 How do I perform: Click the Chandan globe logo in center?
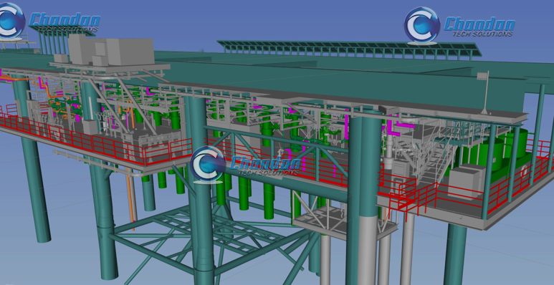pos(208,164)
